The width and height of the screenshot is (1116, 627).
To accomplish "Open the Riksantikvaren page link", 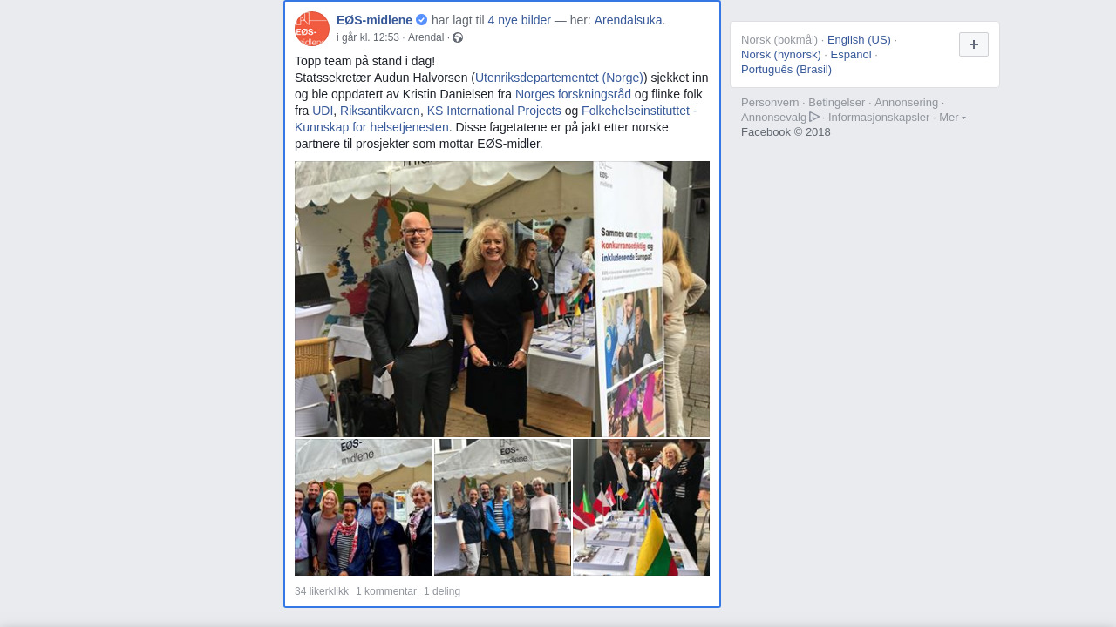I will 380,111.
